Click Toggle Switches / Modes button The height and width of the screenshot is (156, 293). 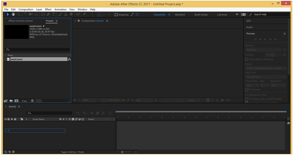(72, 152)
